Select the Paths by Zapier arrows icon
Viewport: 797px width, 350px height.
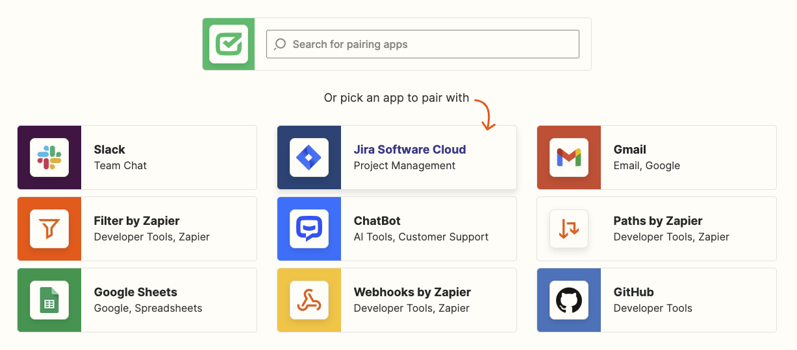pyautogui.click(x=569, y=229)
